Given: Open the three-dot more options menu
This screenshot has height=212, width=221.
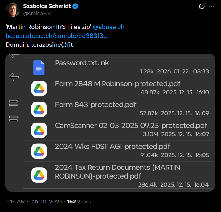Looking at the screenshot, I should pos(211,6).
